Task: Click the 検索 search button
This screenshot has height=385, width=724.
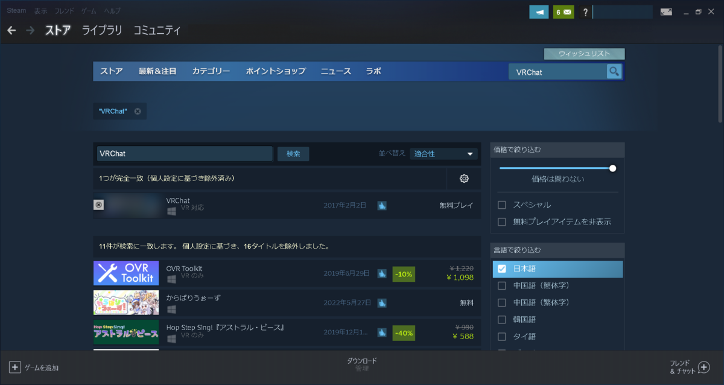Action: click(x=293, y=154)
